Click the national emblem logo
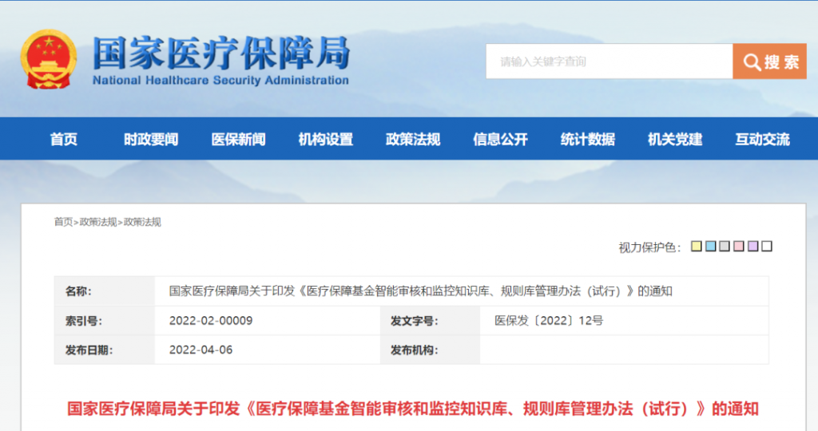Viewport: 818px width, 431px height. (49, 59)
